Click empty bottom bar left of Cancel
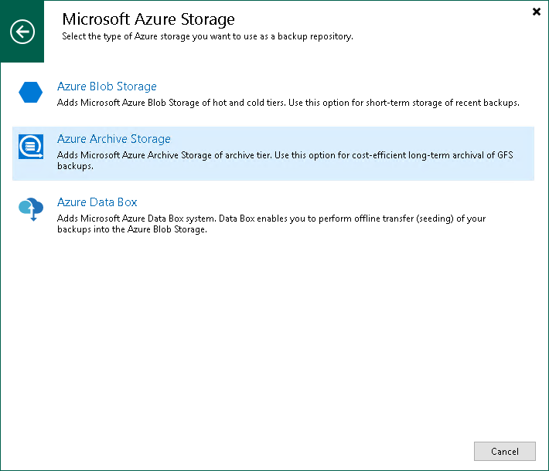Image resolution: width=549 pixels, height=471 pixels. coord(232,451)
